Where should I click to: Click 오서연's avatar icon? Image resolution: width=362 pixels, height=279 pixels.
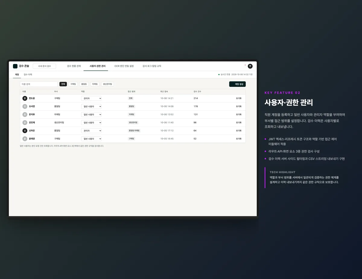click(x=25, y=106)
